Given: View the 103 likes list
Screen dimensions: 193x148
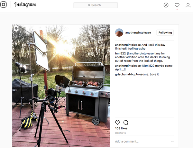Looking at the screenshot, I should tap(121, 128).
